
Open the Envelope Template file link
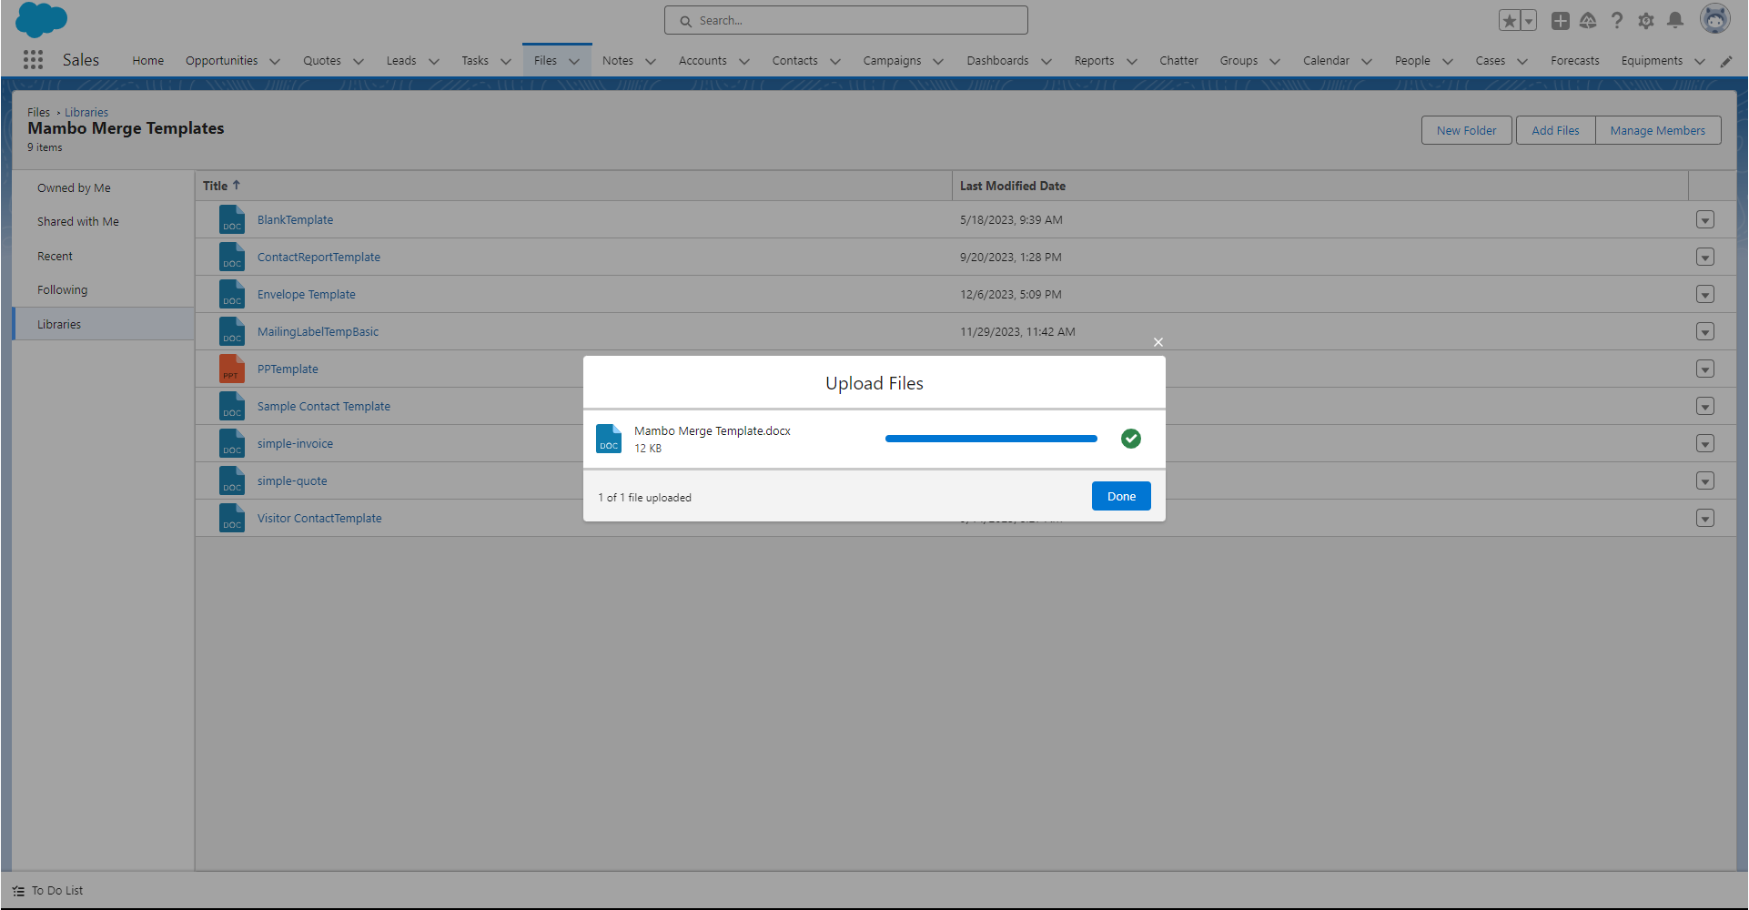pyautogui.click(x=306, y=294)
